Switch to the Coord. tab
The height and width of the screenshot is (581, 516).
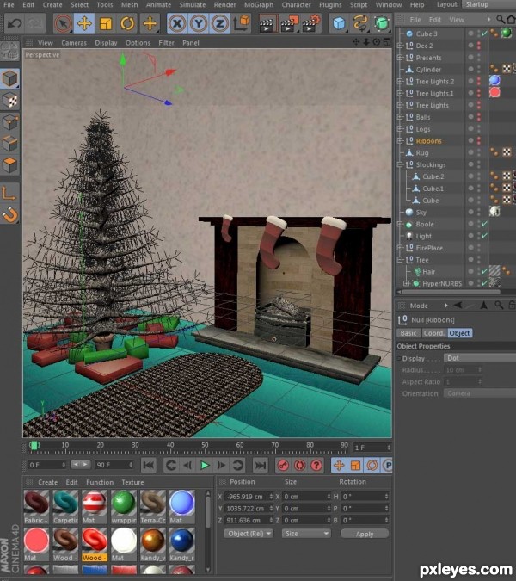(434, 333)
